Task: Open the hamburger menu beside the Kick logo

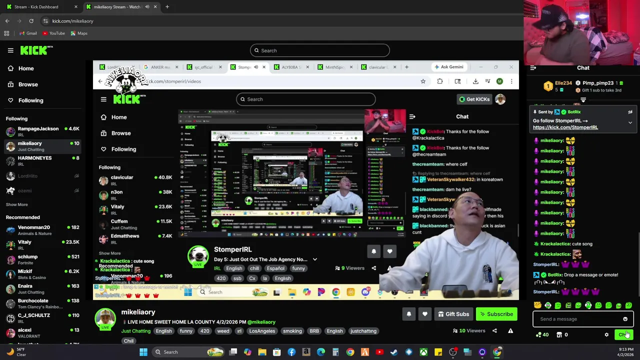Action: click(x=10, y=50)
